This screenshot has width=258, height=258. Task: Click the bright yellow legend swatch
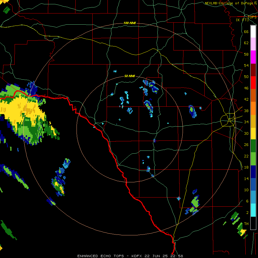click(x=253, y=134)
